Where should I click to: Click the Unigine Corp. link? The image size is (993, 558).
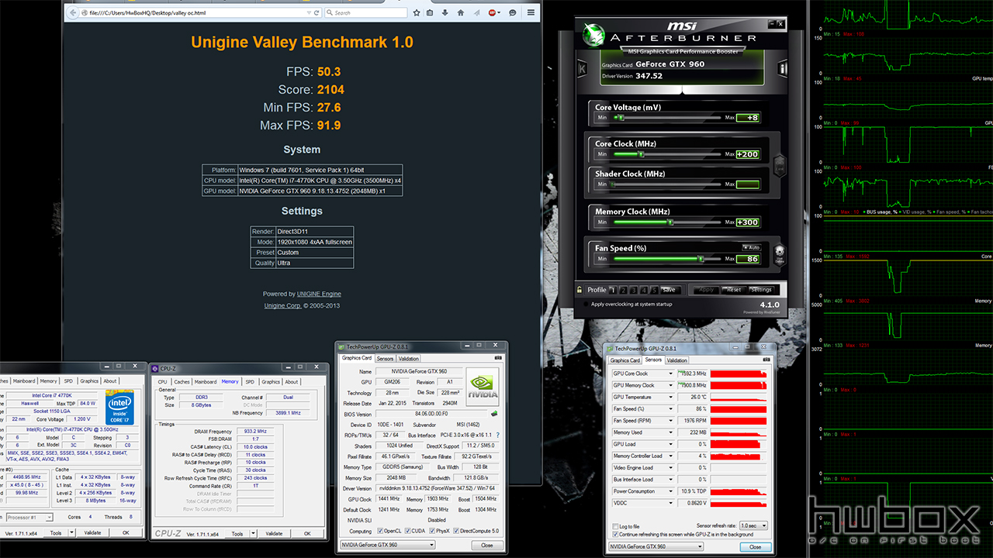point(282,305)
